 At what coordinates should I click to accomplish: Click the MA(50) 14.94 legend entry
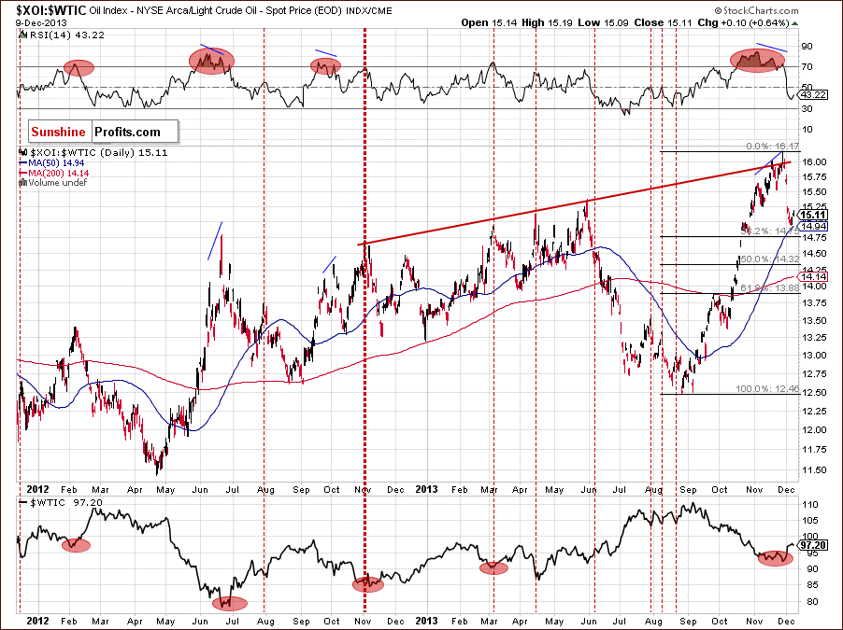tap(51, 162)
